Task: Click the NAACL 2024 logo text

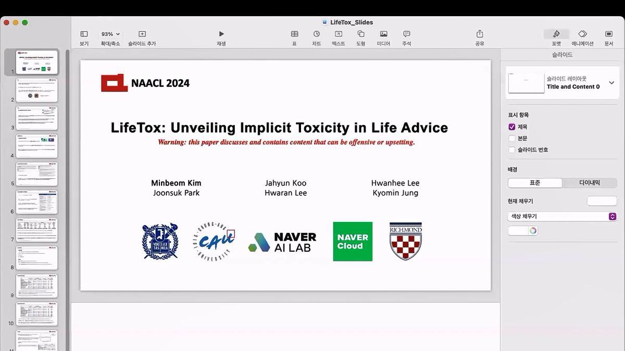Action: point(160,83)
